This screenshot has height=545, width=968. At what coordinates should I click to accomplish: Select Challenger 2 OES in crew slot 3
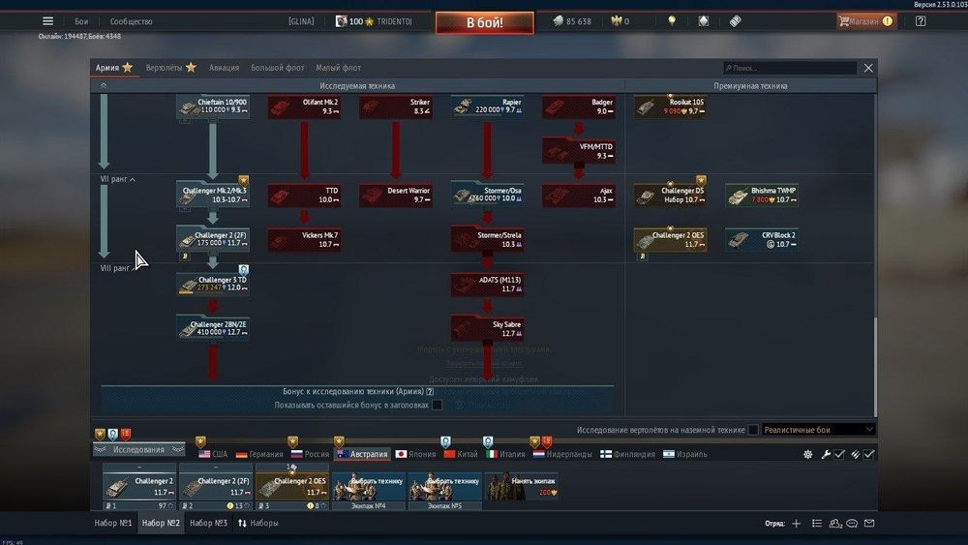click(292, 487)
